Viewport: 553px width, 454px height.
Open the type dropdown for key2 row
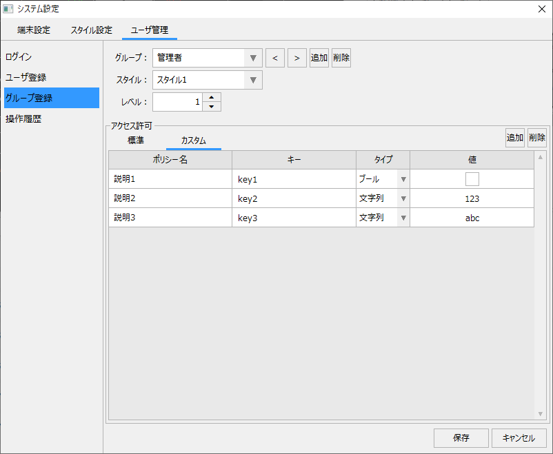coord(403,198)
